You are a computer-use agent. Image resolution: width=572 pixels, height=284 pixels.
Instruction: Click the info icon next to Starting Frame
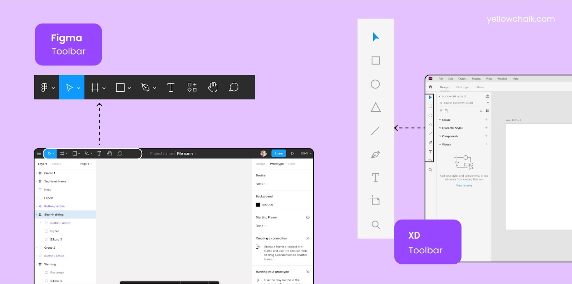[x=308, y=217]
